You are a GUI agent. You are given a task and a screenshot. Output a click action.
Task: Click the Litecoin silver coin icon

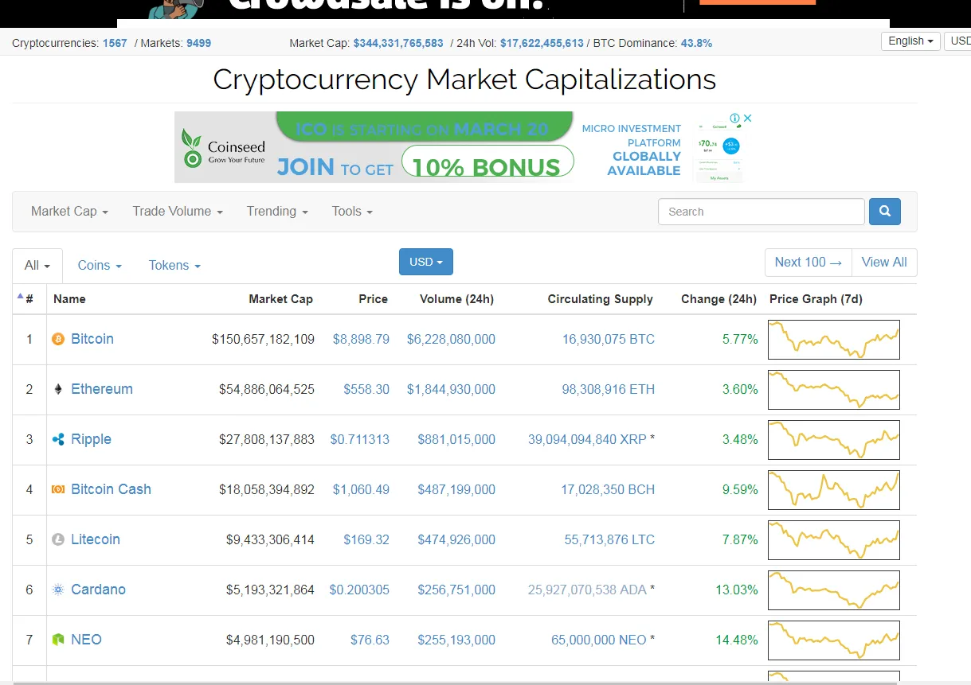pyautogui.click(x=57, y=539)
